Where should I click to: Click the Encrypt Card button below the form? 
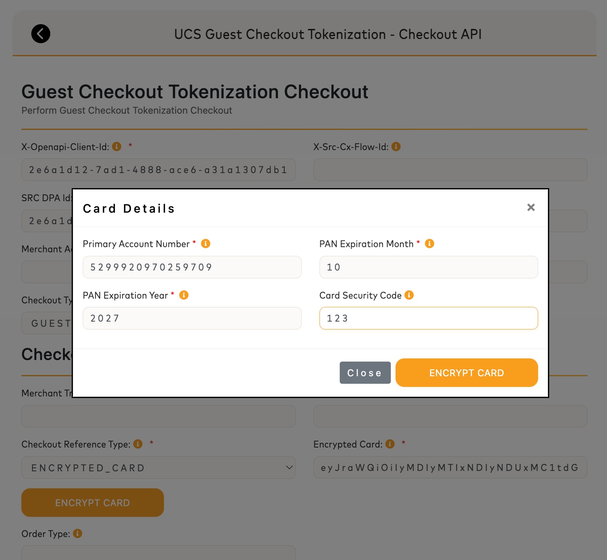tap(93, 503)
